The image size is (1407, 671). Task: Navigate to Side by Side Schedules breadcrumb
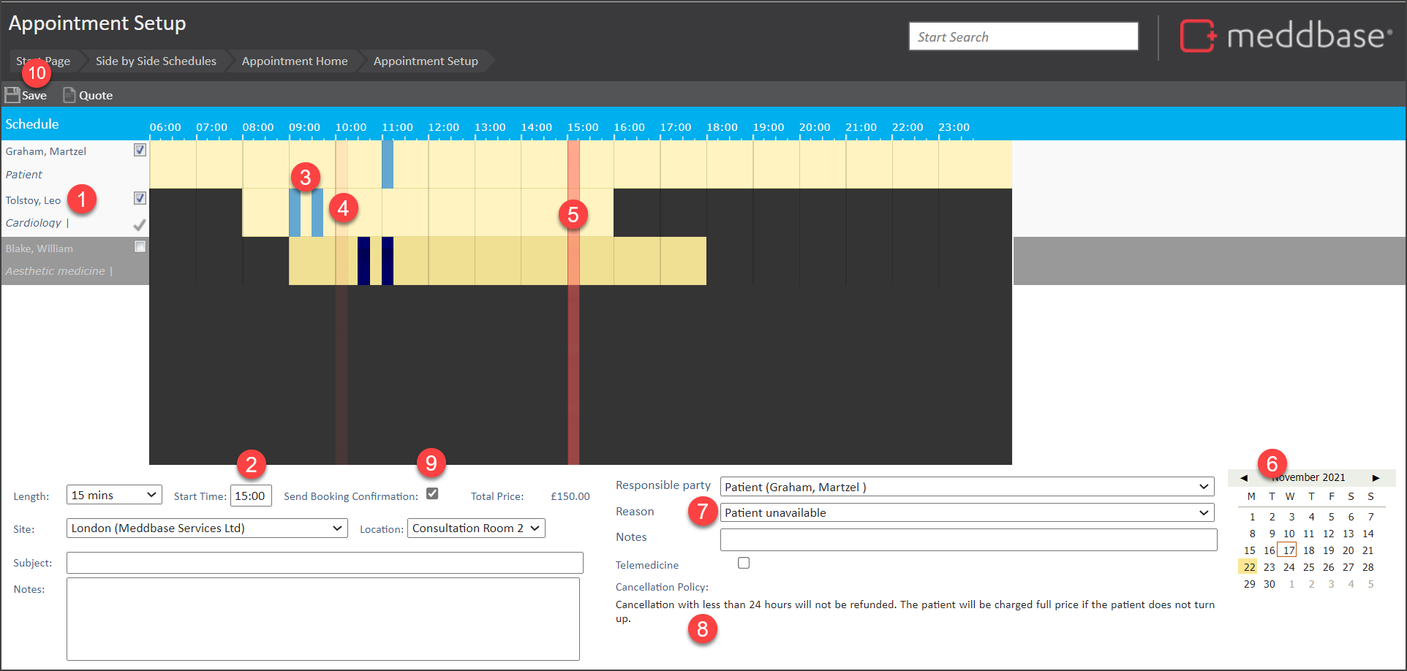coord(156,61)
